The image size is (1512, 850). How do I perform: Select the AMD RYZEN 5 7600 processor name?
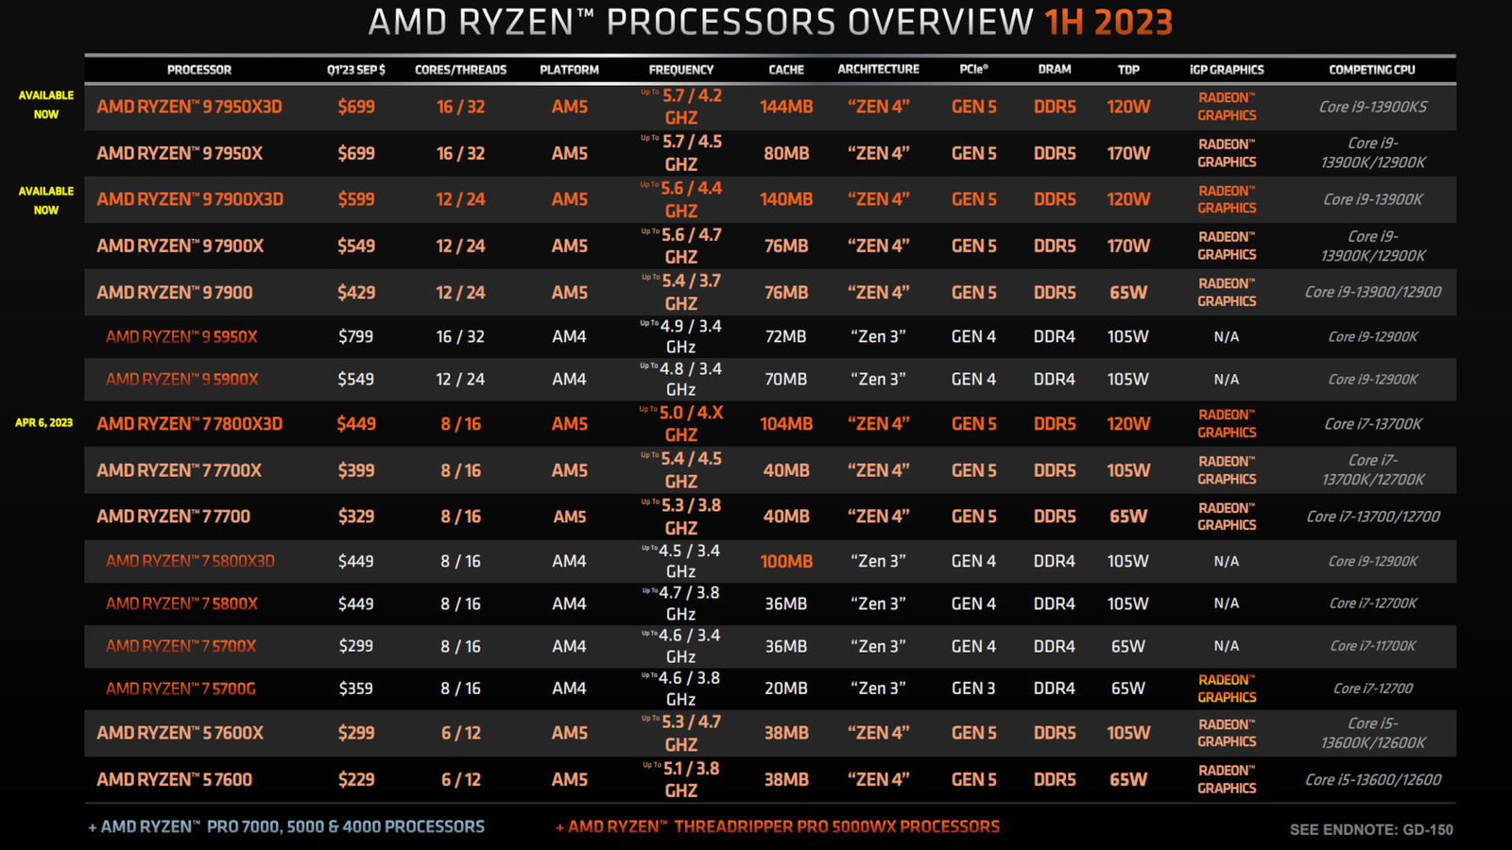tap(174, 779)
